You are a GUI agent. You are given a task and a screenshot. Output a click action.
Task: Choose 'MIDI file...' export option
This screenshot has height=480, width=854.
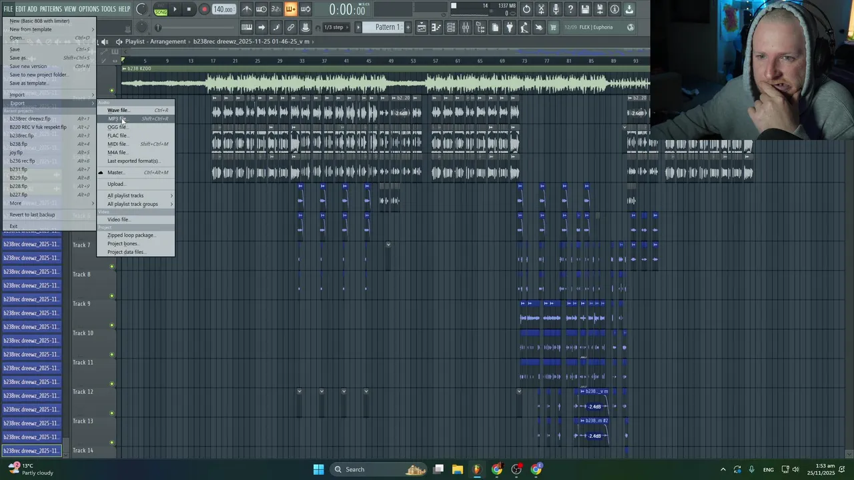click(x=136, y=144)
